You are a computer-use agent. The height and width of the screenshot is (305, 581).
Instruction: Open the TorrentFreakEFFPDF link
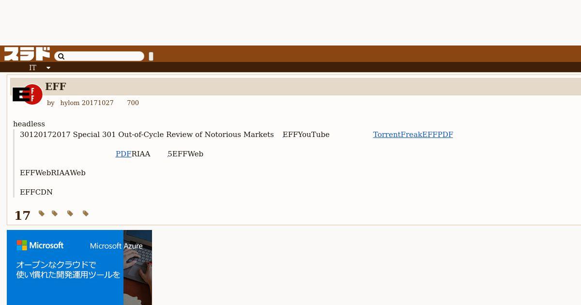coord(413,135)
